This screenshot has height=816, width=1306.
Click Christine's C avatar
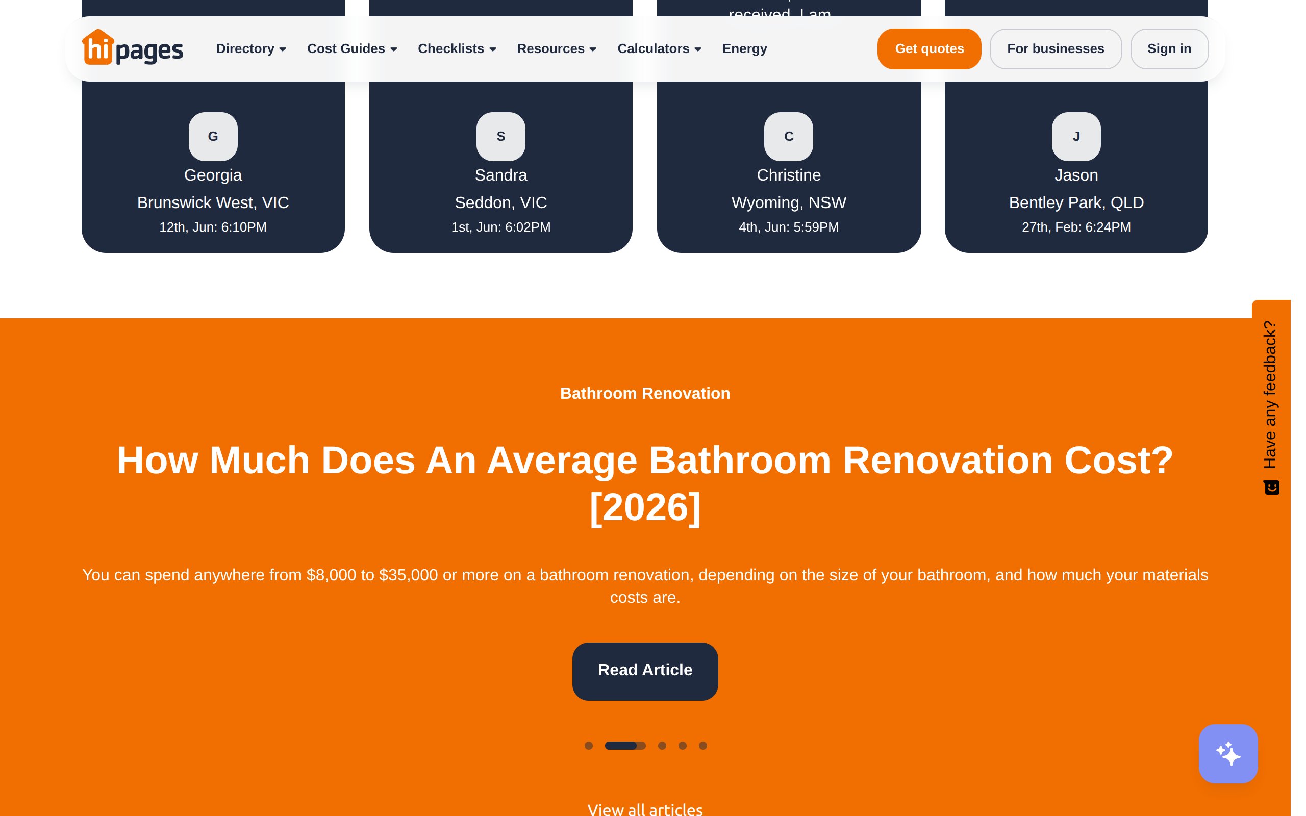coord(789,137)
